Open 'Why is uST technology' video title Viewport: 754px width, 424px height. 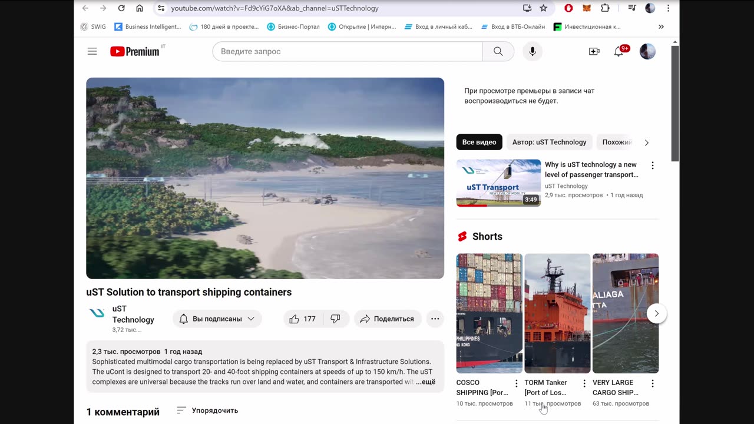591,170
